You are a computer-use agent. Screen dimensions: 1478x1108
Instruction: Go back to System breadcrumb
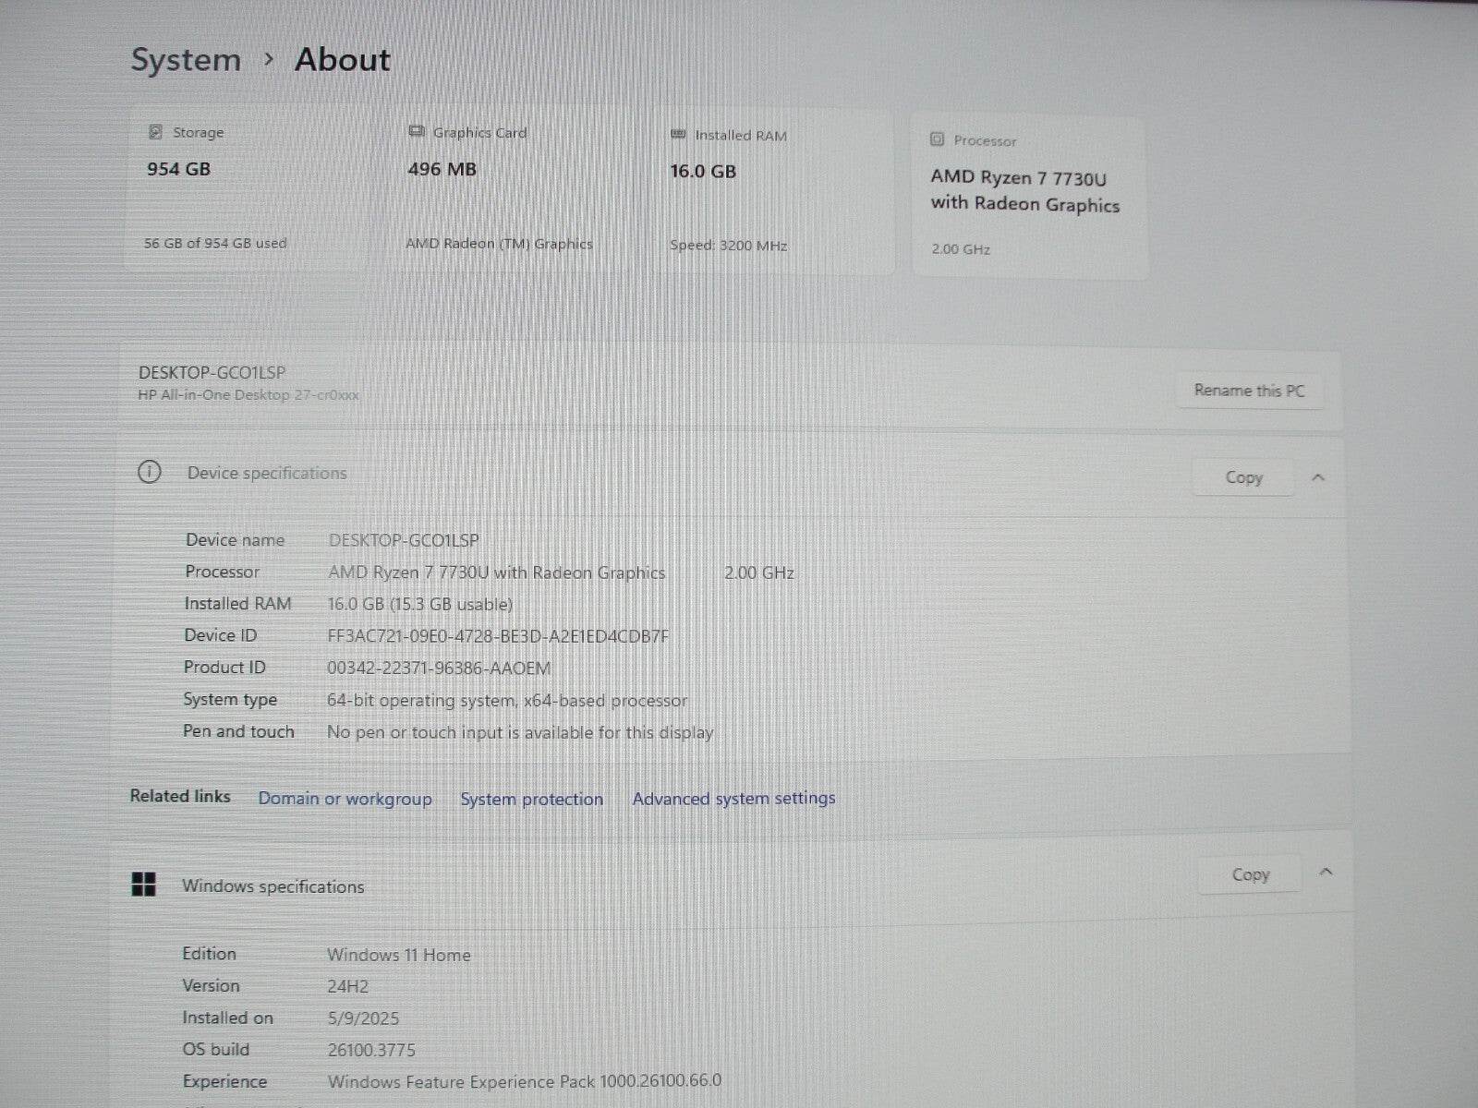186,60
